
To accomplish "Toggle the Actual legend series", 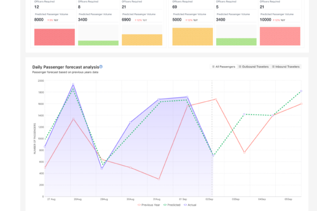I will click(x=190, y=205).
